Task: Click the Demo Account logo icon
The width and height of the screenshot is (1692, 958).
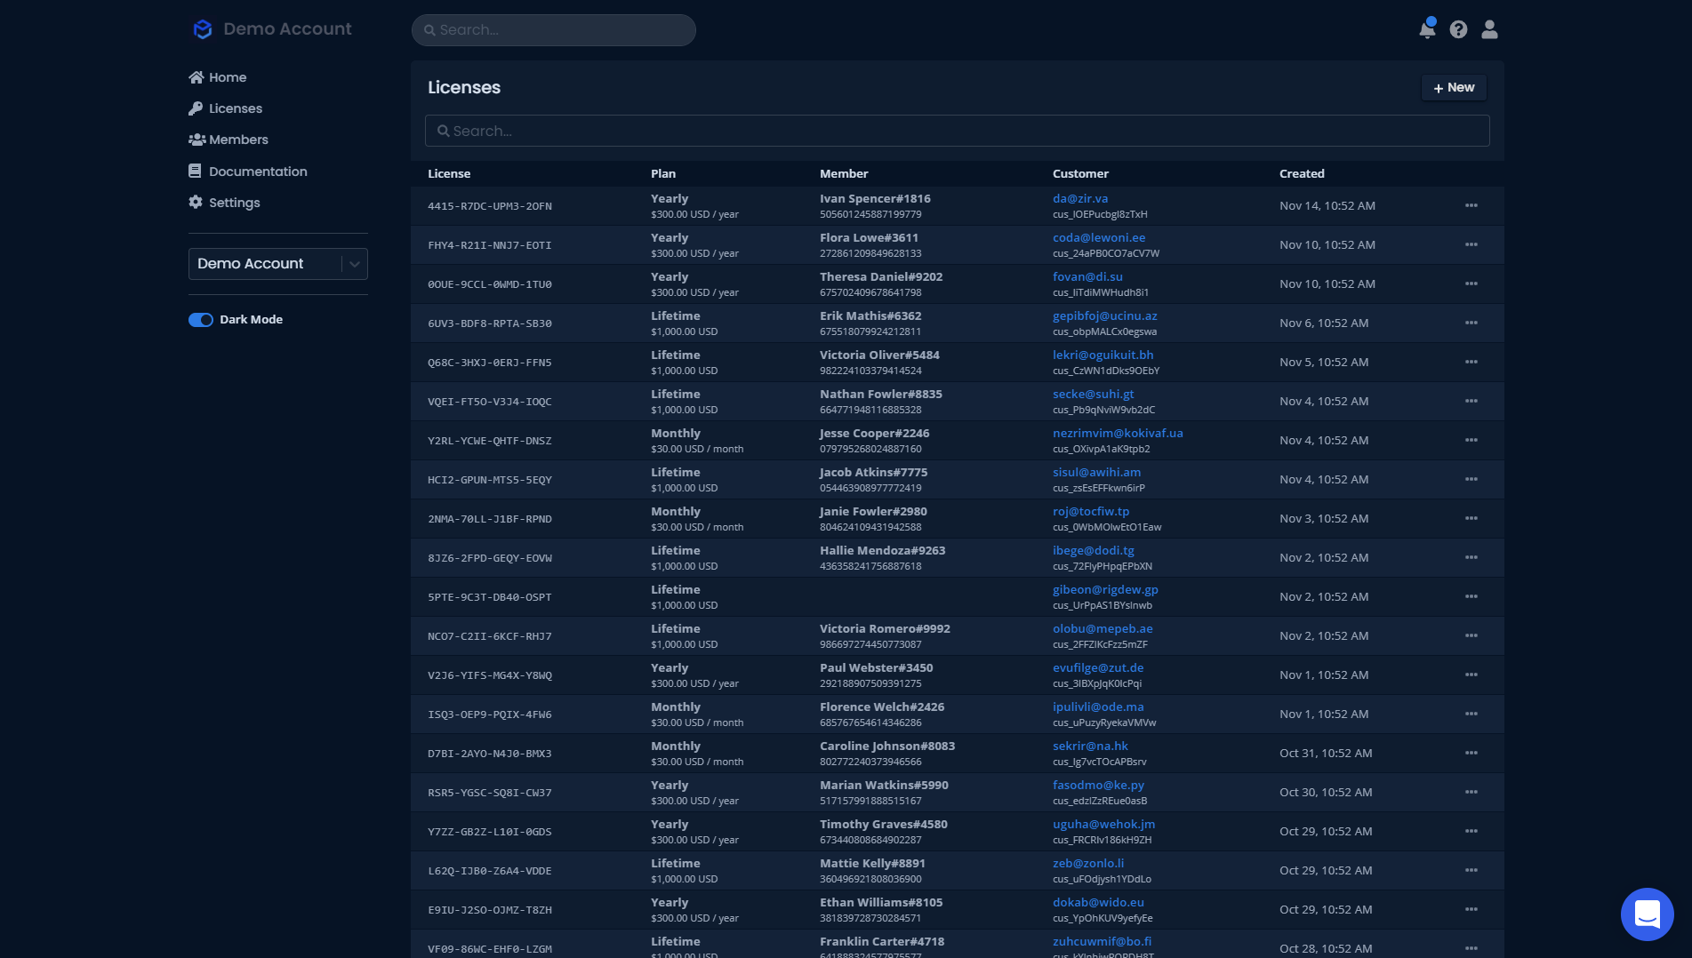Action: tap(203, 29)
